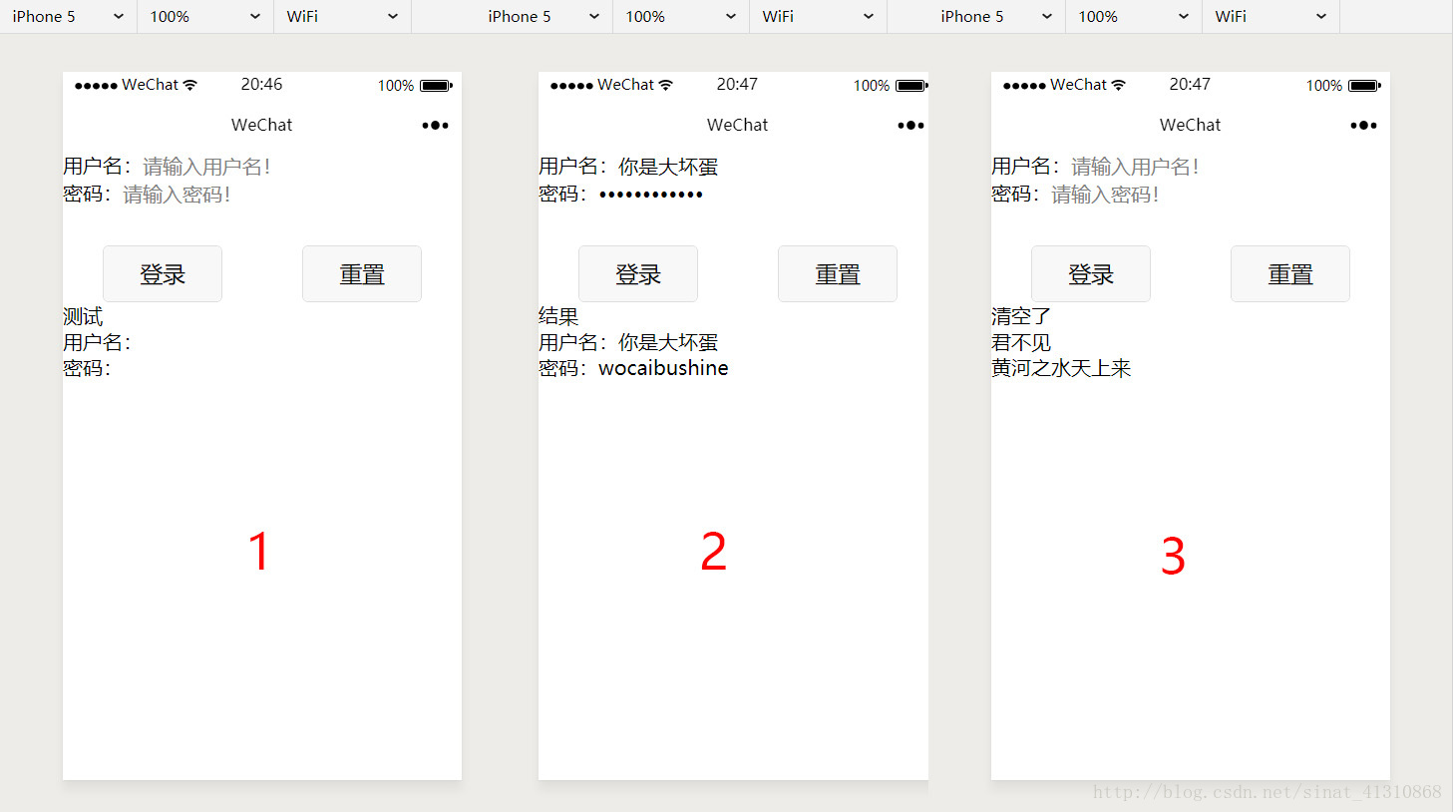Click the 重置 button in the 20:46 phone screen
The image size is (1453, 812).
coord(362,273)
